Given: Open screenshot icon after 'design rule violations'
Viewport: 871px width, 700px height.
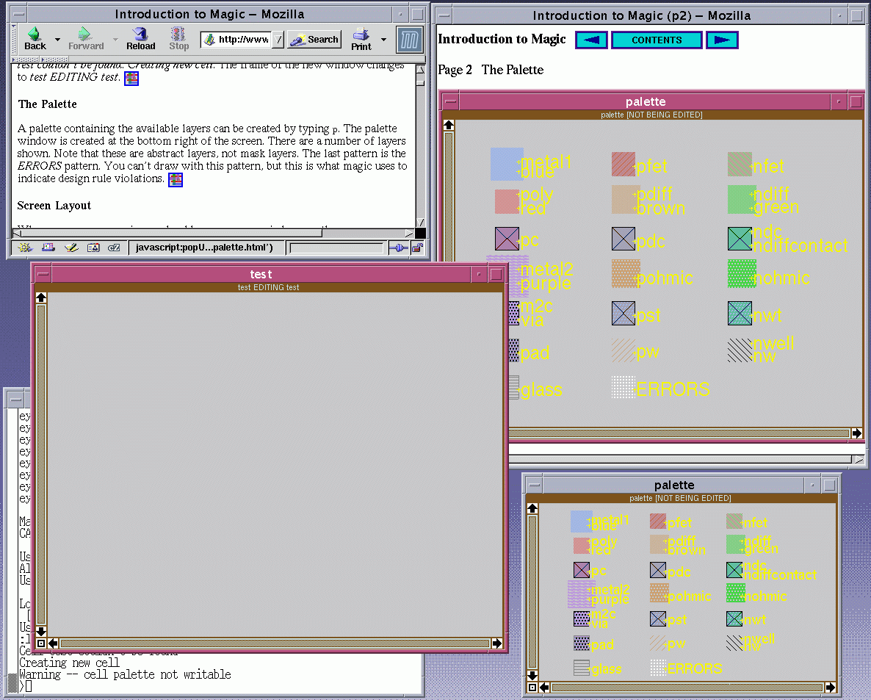Looking at the screenshot, I should (x=176, y=179).
